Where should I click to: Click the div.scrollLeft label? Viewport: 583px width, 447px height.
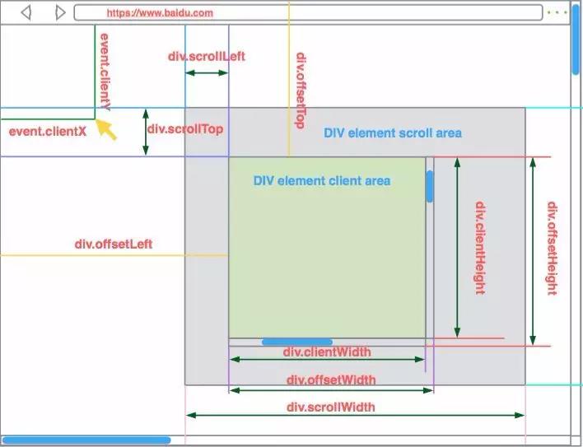coord(207,57)
